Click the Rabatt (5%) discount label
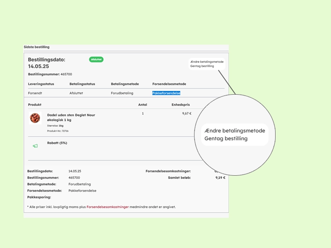331x248 pixels. [57, 143]
